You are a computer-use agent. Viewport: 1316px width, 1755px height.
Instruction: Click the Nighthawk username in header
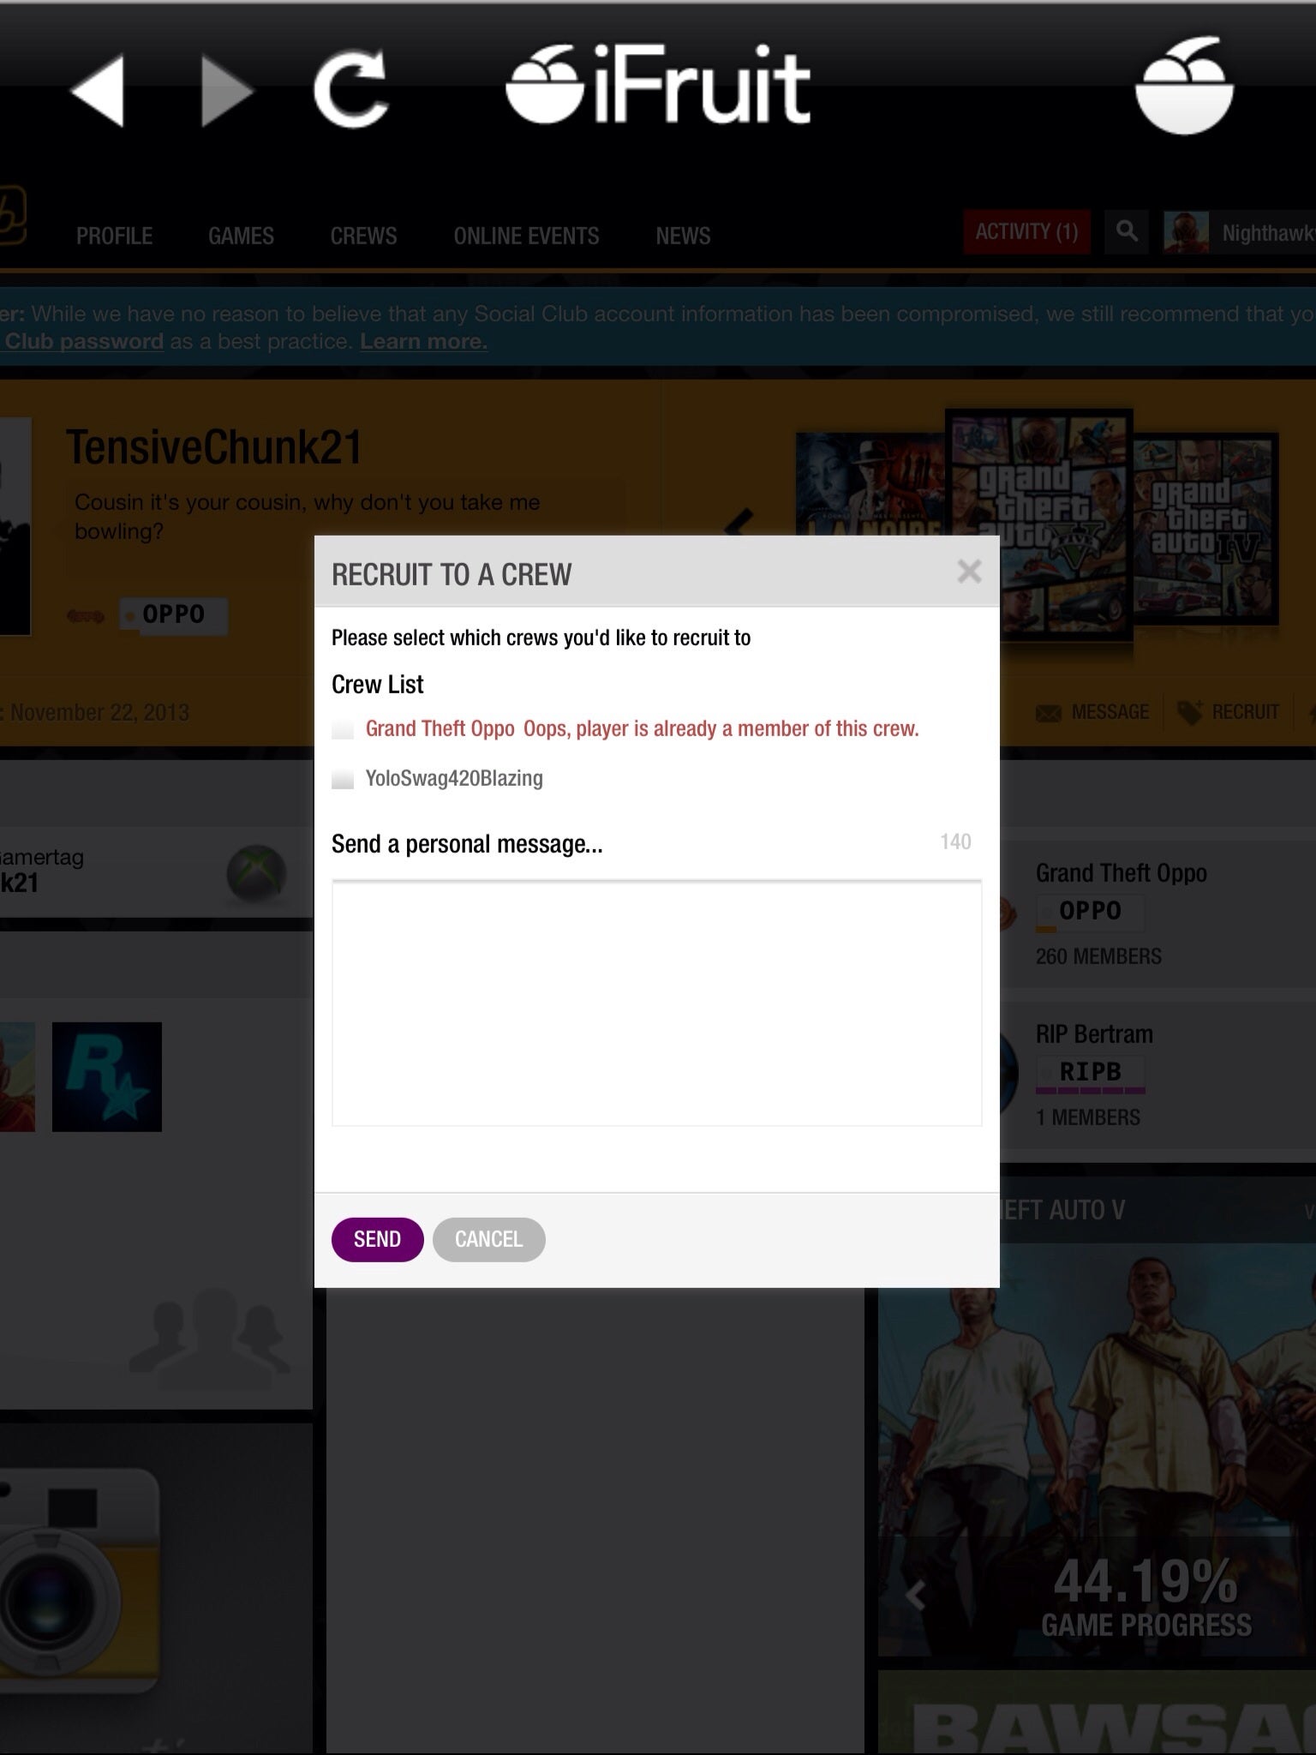[x=1268, y=233]
